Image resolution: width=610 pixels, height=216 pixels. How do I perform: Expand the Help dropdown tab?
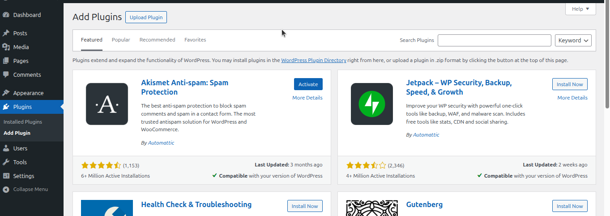[580, 9]
